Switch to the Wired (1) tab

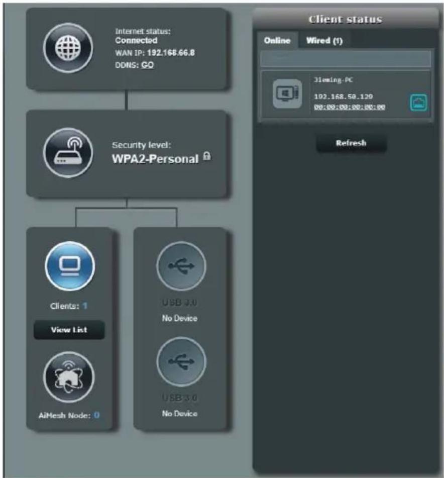tap(324, 41)
